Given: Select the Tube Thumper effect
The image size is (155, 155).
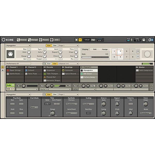Looking at the screenshot, I should pyautogui.click(x=52, y=74).
